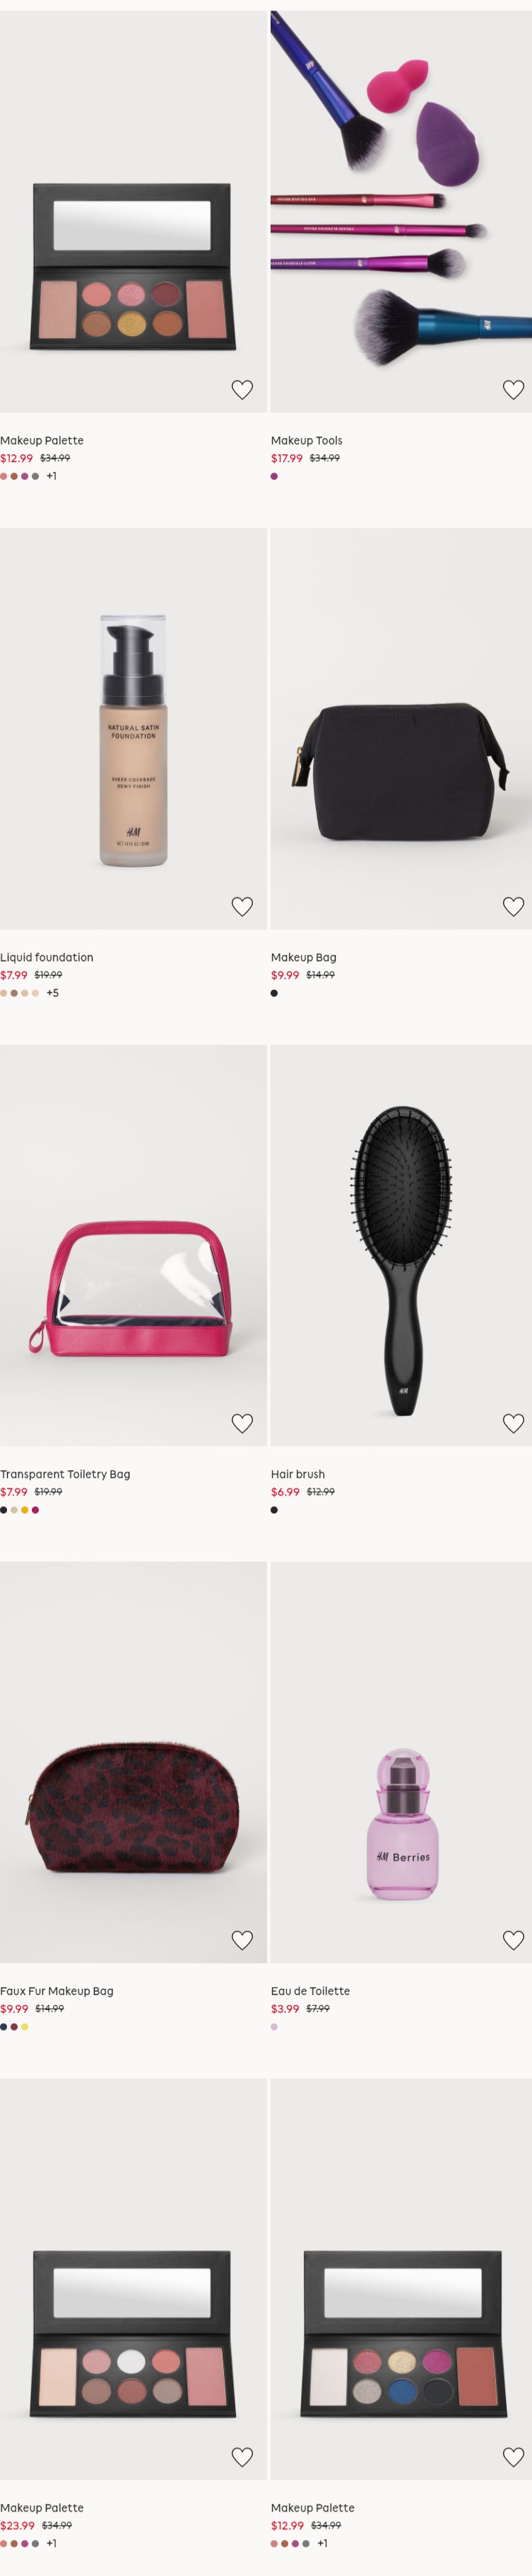This screenshot has height=2576, width=532.
Task: Save the black Makeup Bag to favorites
Action: pos(513,907)
